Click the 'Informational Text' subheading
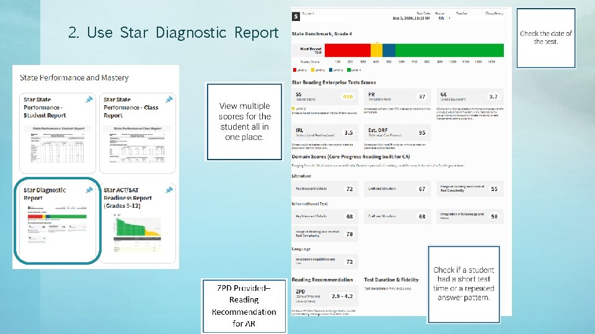The image size is (595, 334). [x=310, y=203]
